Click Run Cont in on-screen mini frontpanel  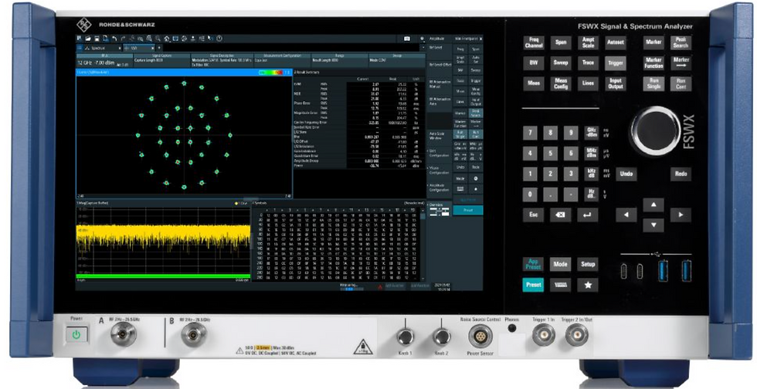coord(476,134)
